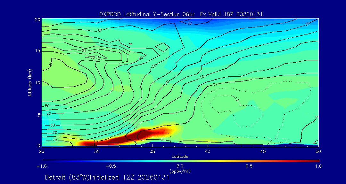346x184 pixels.
Task: Click latitude tick label 50 below the axis
Action: pos(318,151)
